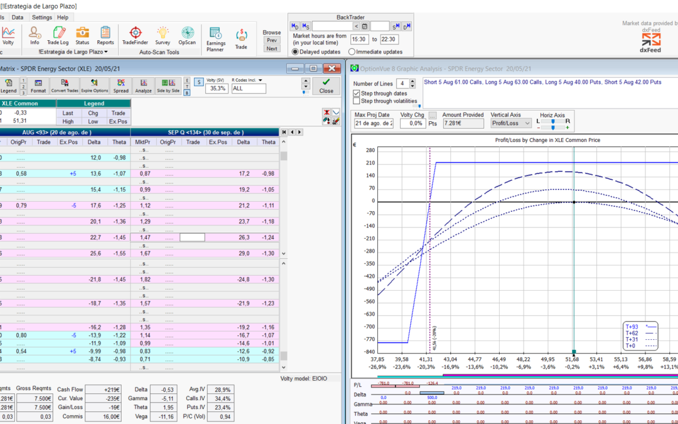This screenshot has width=678, height=424.
Task: Open the Reports tool
Action: (105, 36)
